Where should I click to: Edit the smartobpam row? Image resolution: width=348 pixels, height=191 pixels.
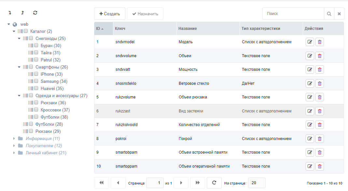[x=310, y=152]
